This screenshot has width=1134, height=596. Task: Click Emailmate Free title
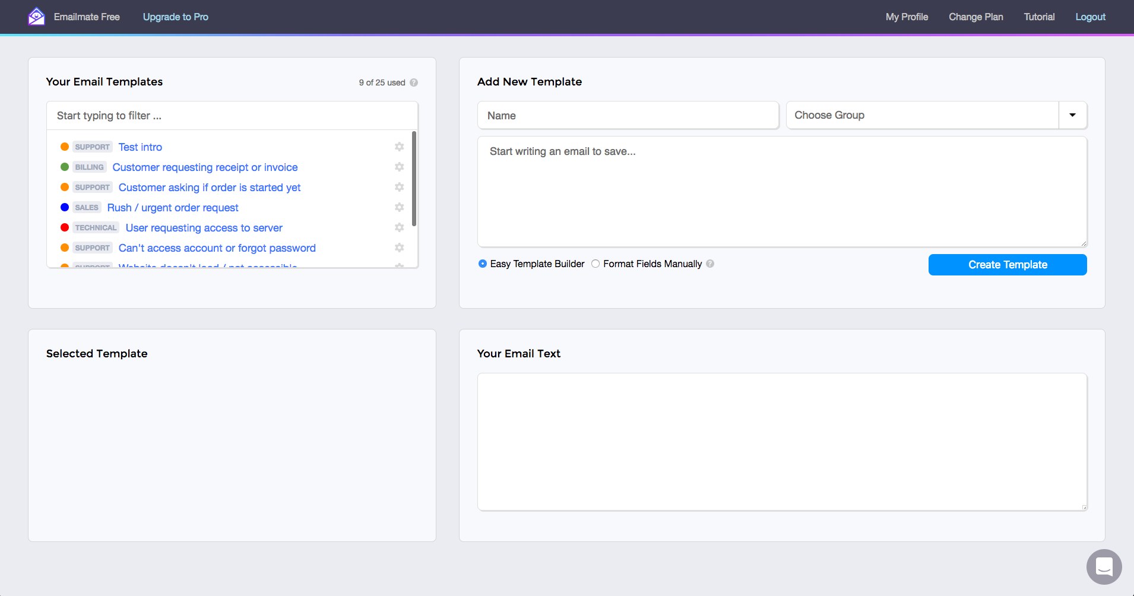pos(87,17)
